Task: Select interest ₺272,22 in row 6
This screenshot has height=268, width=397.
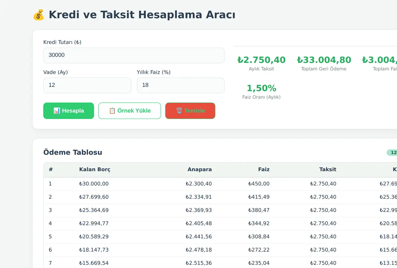Action: (259, 250)
